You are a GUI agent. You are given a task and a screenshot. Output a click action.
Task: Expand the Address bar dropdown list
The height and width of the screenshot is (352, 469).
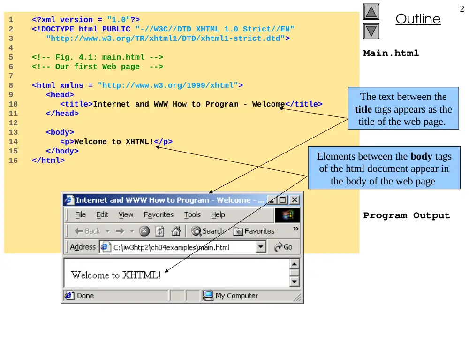coord(261,247)
